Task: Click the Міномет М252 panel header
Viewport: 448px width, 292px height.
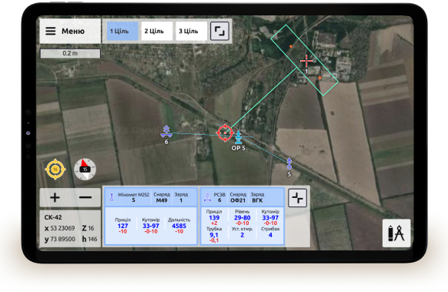Action: (151, 197)
